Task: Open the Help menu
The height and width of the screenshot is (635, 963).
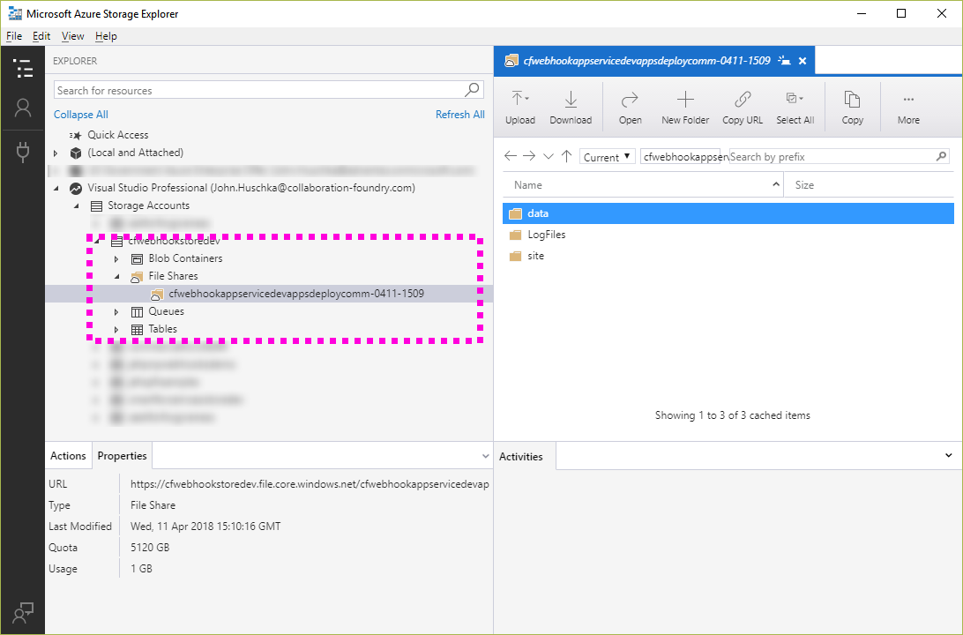Action: [106, 36]
